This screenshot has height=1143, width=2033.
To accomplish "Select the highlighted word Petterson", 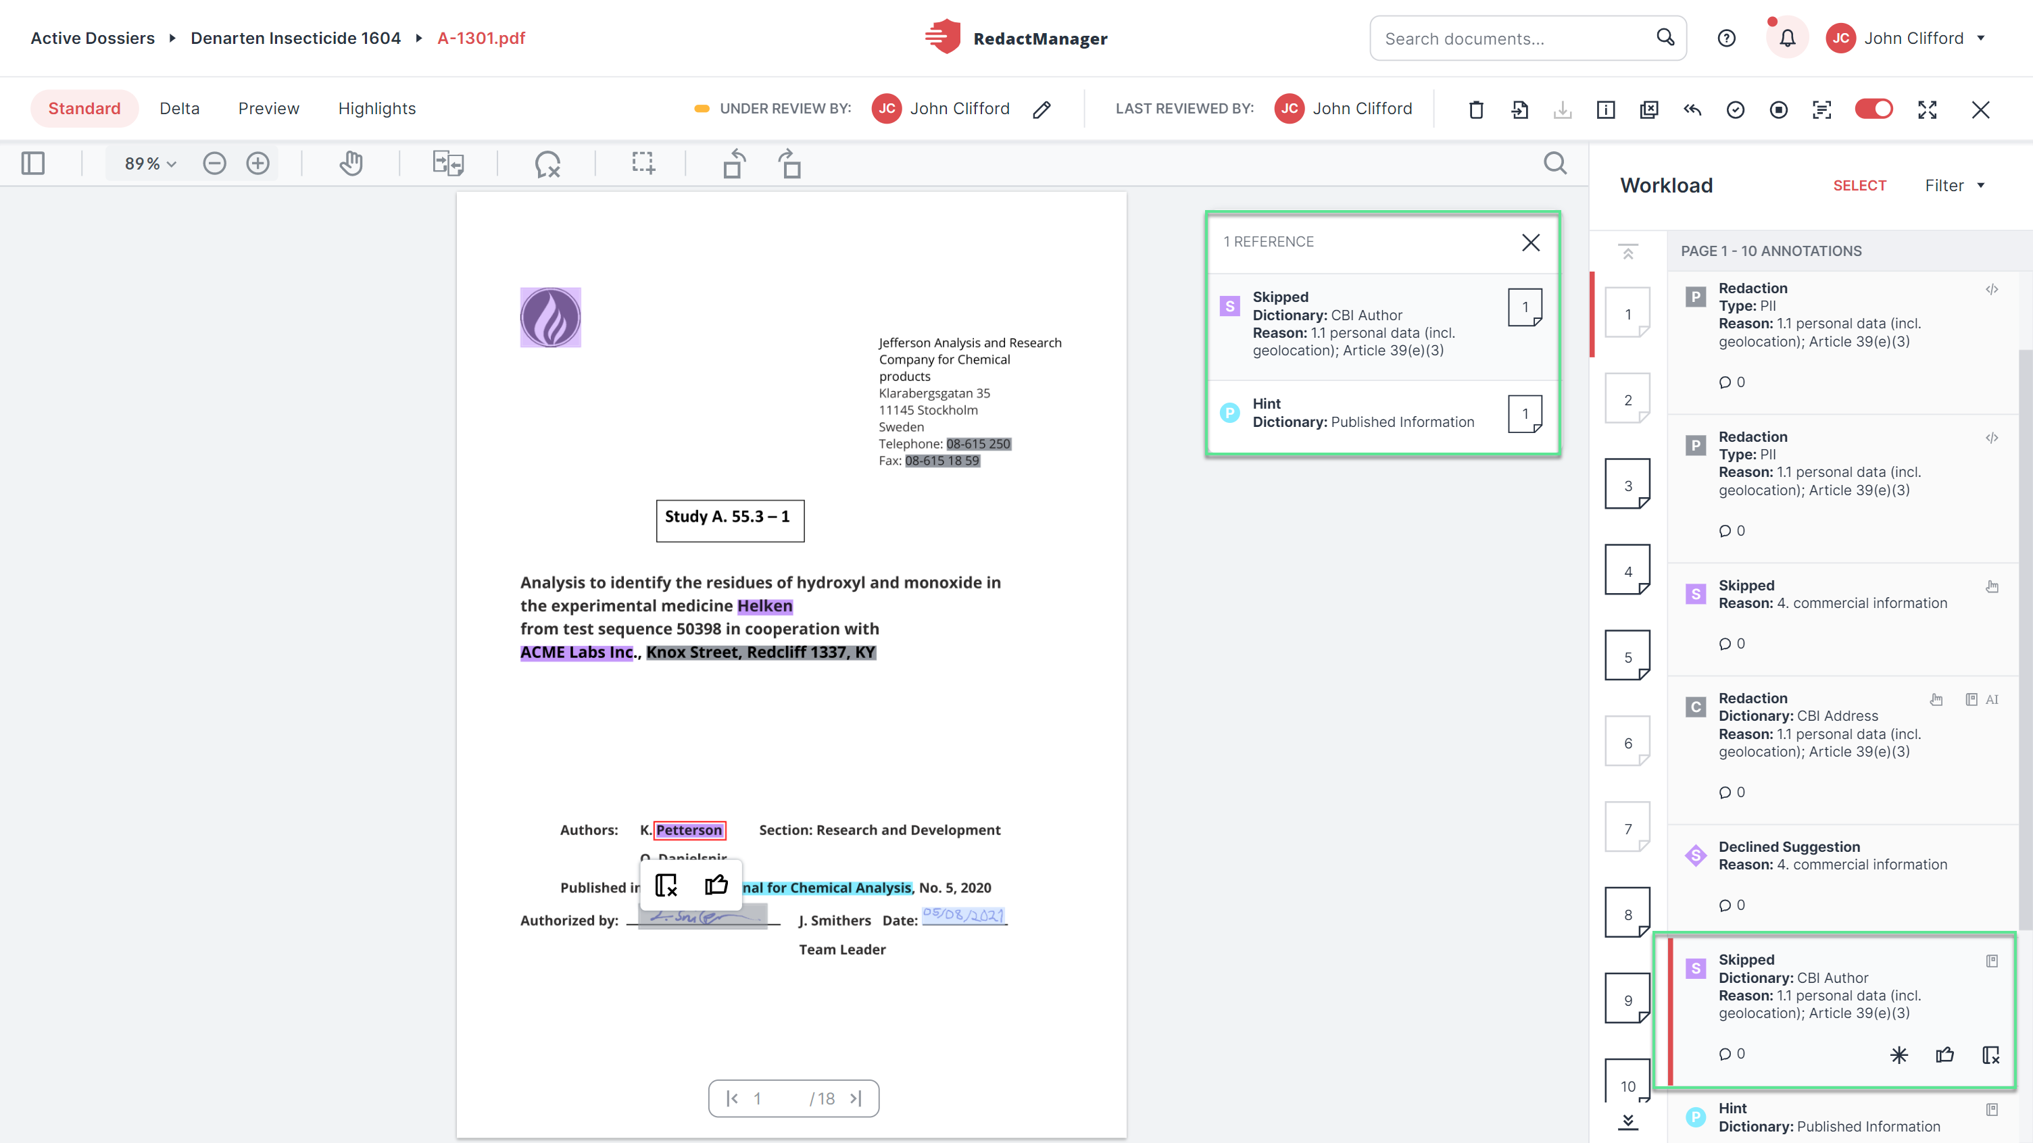I will [x=689, y=830].
